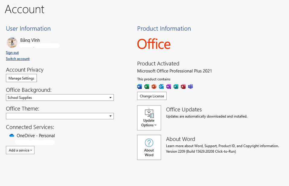This screenshot has width=289, height=186.
Task: Click the Teams app icon
Action: click(190, 87)
